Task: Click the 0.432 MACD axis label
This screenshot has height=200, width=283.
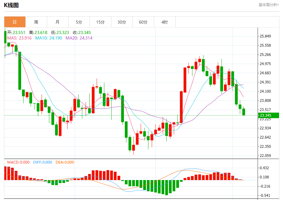Action: click(x=264, y=168)
